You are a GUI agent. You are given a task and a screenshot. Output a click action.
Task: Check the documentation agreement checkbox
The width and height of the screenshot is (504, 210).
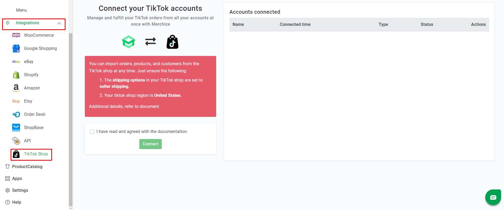[x=92, y=132]
